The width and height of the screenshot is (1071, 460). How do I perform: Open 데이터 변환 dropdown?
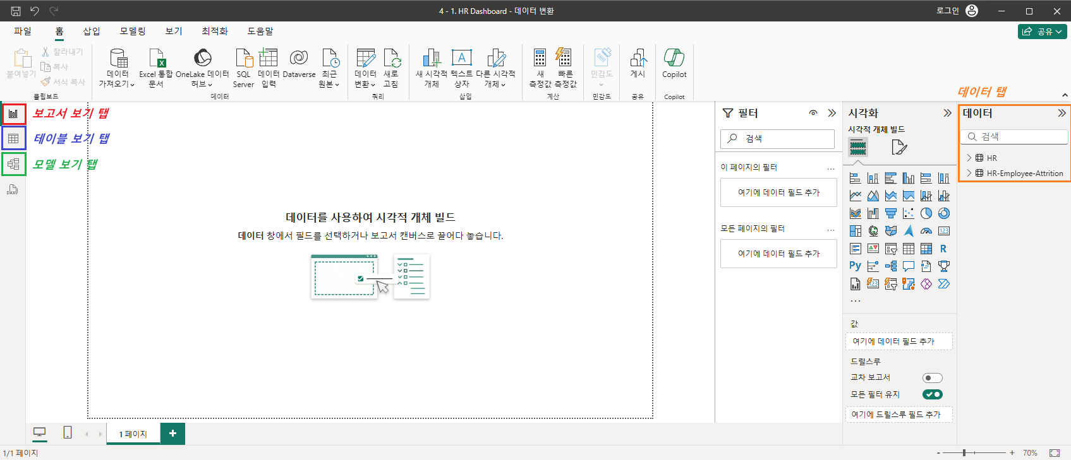click(x=365, y=68)
